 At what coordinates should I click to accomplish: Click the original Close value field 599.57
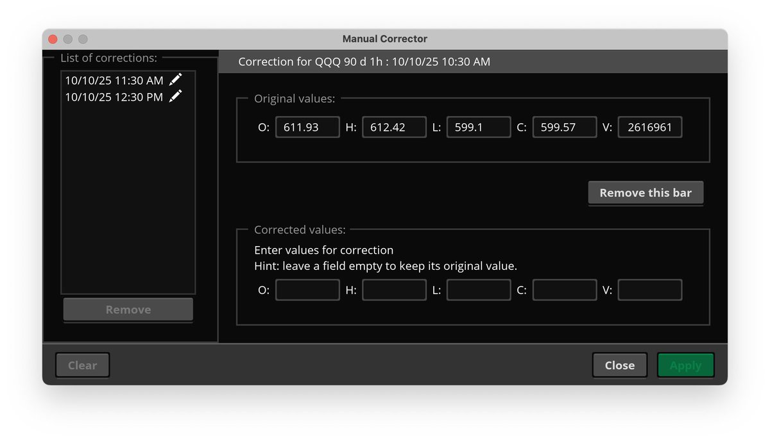tap(565, 127)
